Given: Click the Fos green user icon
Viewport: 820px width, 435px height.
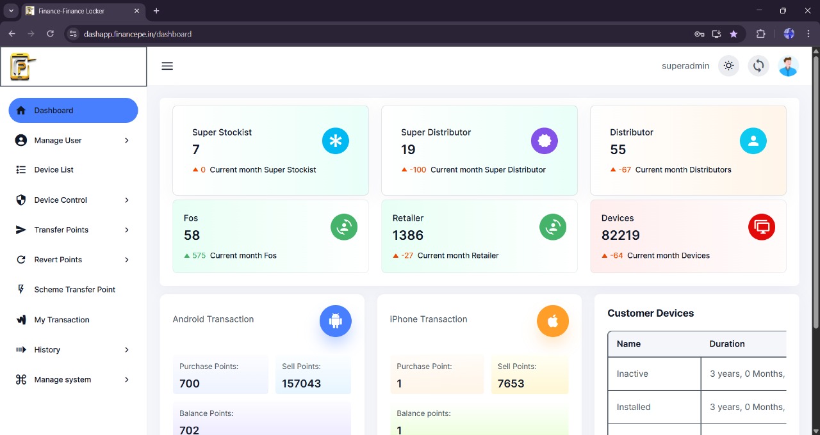Looking at the screenshot, I should tap(344, 226).
